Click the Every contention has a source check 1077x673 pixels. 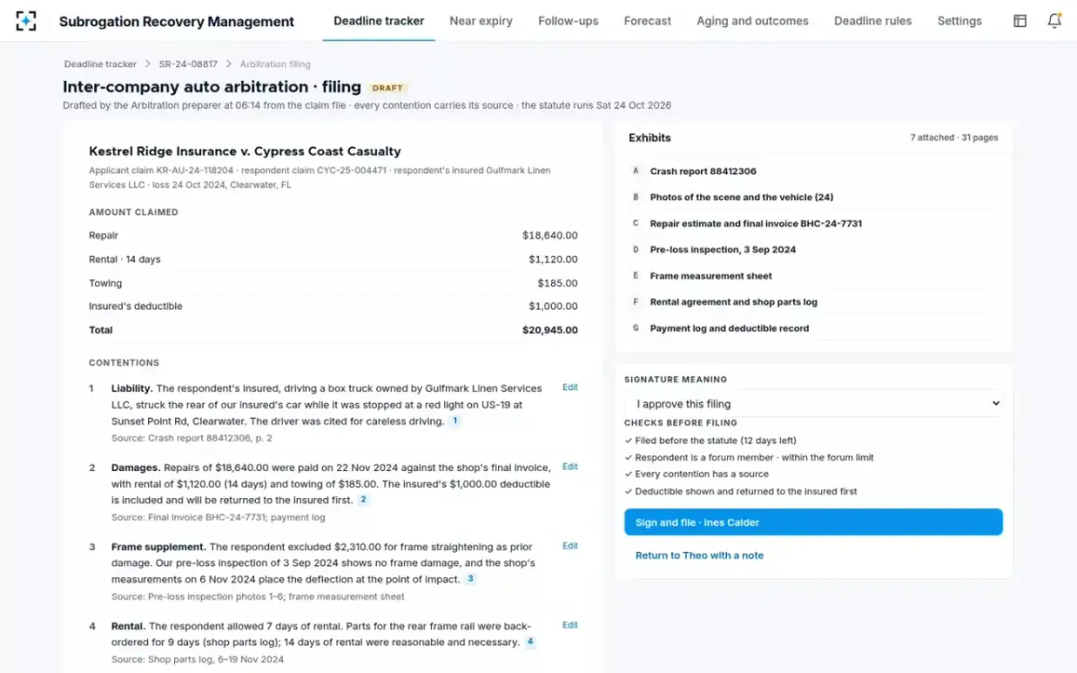pyautogui.click(x=697, y=474)
